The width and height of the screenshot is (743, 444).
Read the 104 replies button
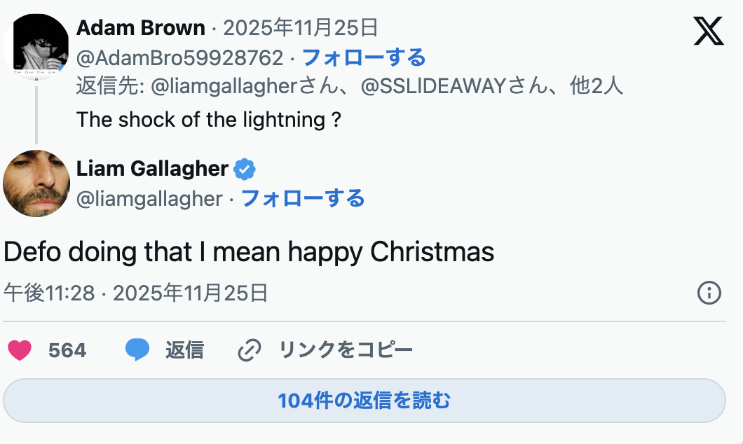coord(364,401)
